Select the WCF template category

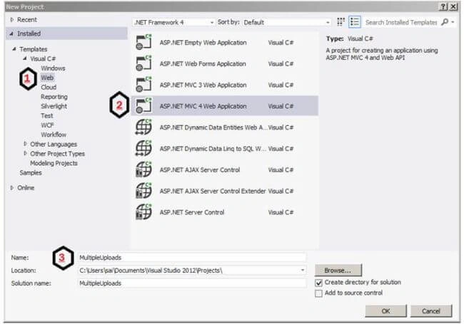pyautogui.click(x=47, y=125)
